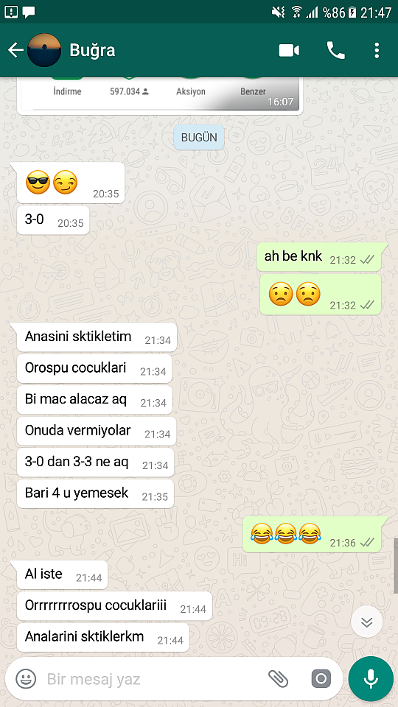
Task: Open the notification chat icon in status bar
Action: click(29, 13)
